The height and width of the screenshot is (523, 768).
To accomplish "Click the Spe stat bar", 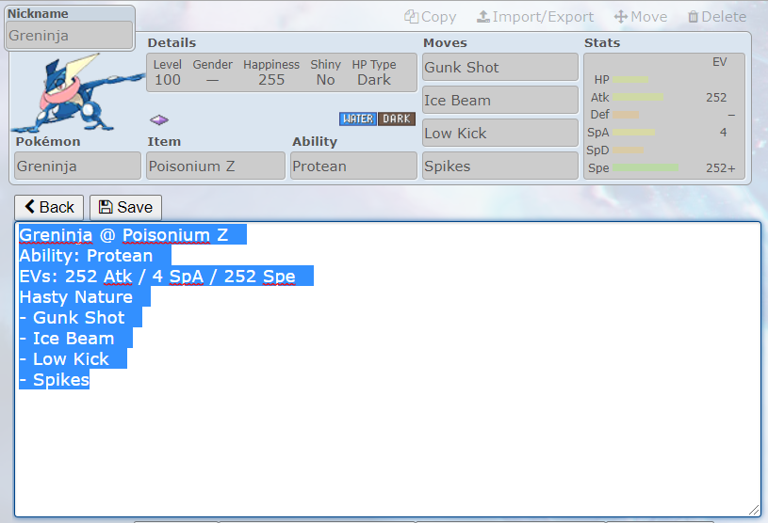I will (645, 167).
